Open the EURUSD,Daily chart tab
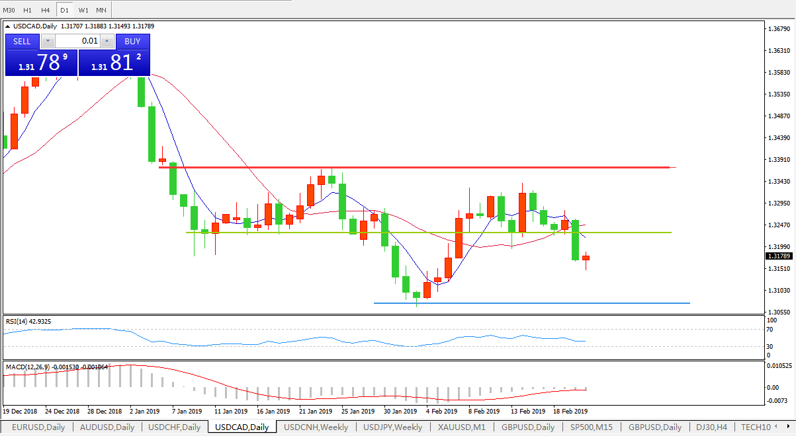This screenshot has width=796, height=436. (38, 427)
